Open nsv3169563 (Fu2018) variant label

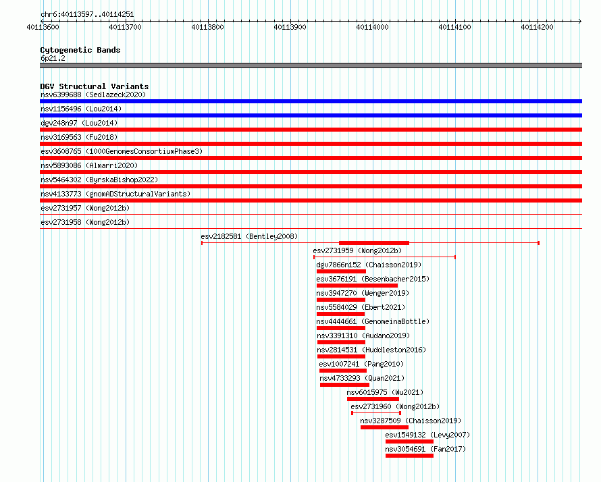(79, 137)
